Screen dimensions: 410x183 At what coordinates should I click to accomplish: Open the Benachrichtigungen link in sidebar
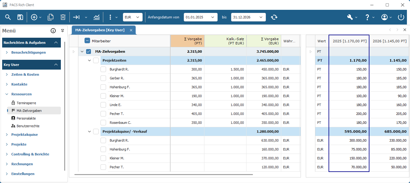(29, 52)
